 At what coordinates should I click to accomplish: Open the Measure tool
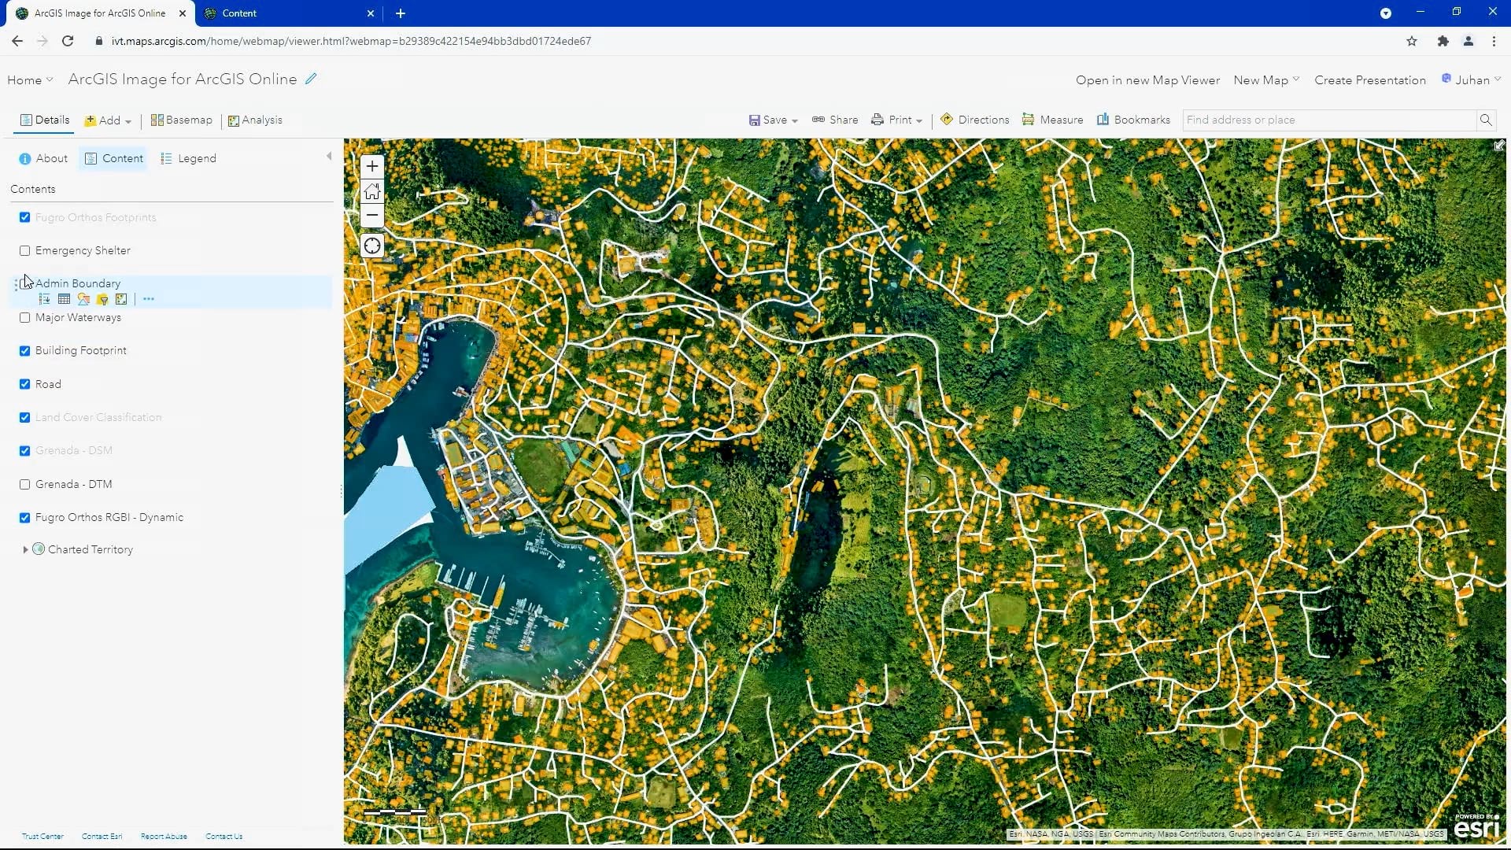[x=1053, y=120]
